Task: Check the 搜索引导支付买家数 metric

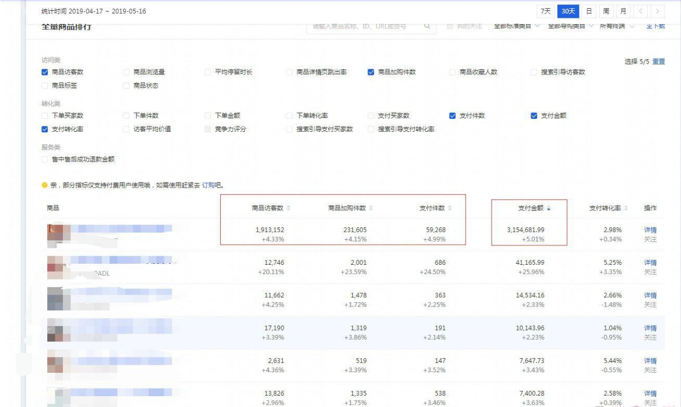Action: (290, 129)
